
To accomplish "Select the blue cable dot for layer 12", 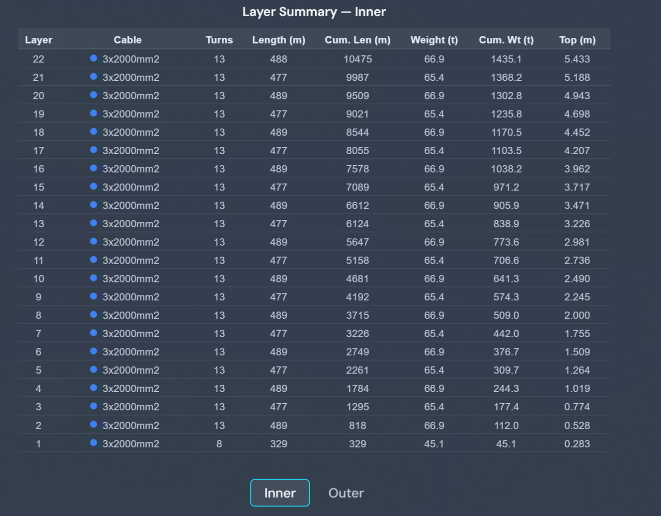I will click(x=93, y=241).
